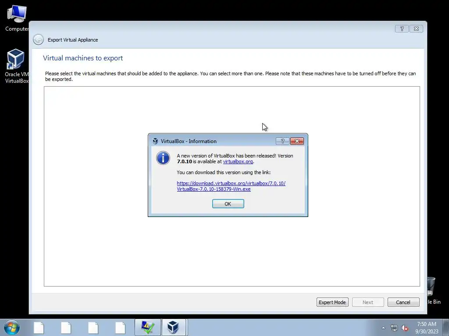This screenshot has height=336, width=449.
Task: Click the disabled Next button
Action: click(368, 302)
